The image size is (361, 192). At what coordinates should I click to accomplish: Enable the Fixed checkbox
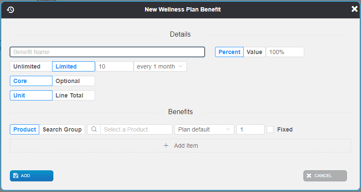[x=270, y=129]
